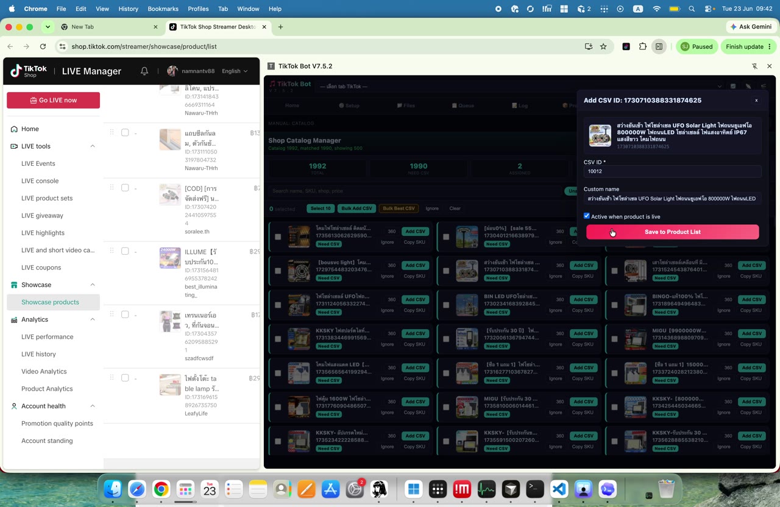
Task: Click the Custom name input field
Action: (x=672, y=199)
